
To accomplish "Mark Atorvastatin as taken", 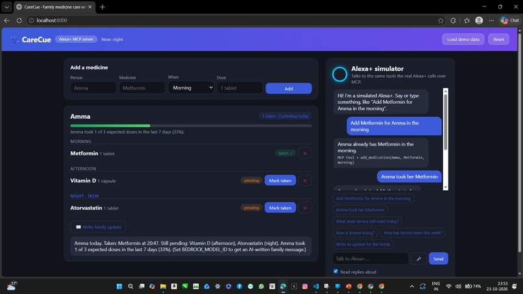I will point(280,208).
